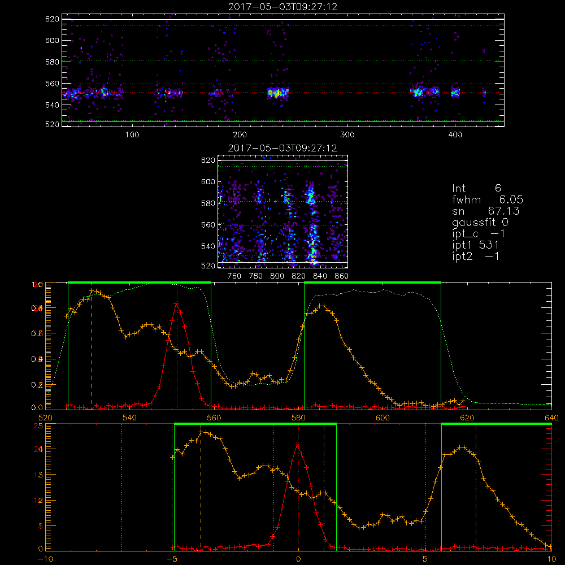Click x-axis label 300 of the top image
Screen dimensions: 565x565
click(347, 135)
